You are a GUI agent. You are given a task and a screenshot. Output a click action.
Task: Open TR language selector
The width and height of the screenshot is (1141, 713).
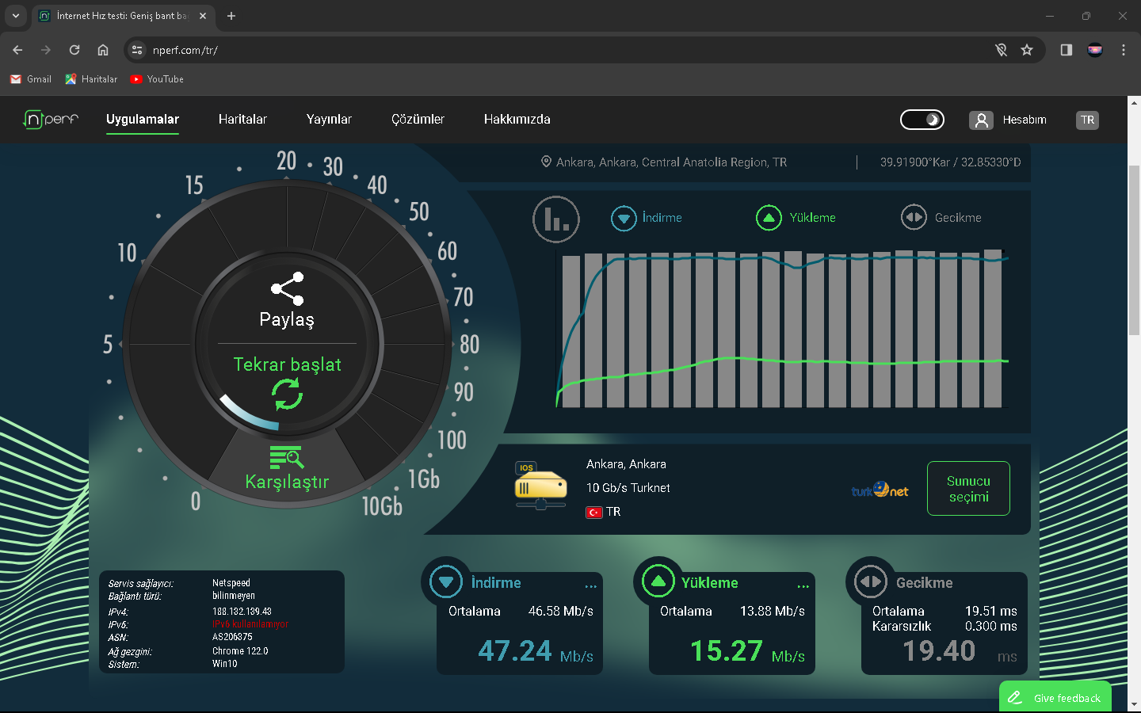(1087, 120)
